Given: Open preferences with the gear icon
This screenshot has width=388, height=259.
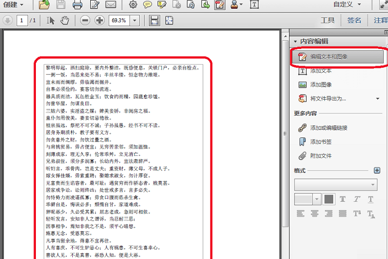Looking at the screenshot, I should pos(133,4).
